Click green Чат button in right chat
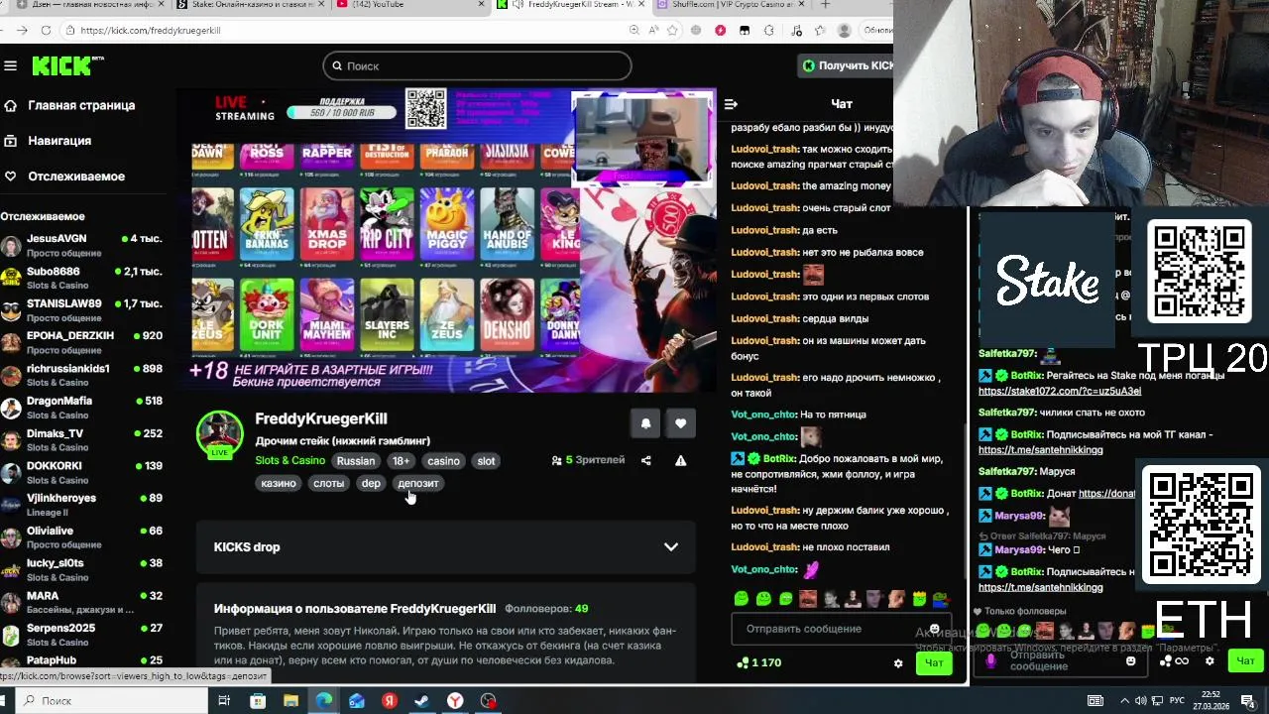Screen dimensions: 1269x714 1245,660
